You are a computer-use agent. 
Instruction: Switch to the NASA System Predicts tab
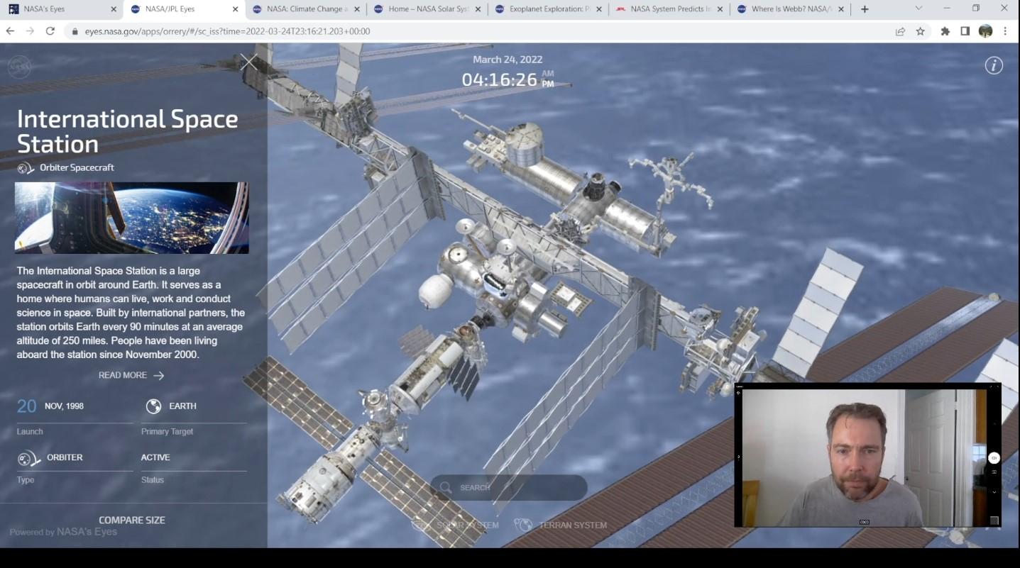(x=670, y=9)
